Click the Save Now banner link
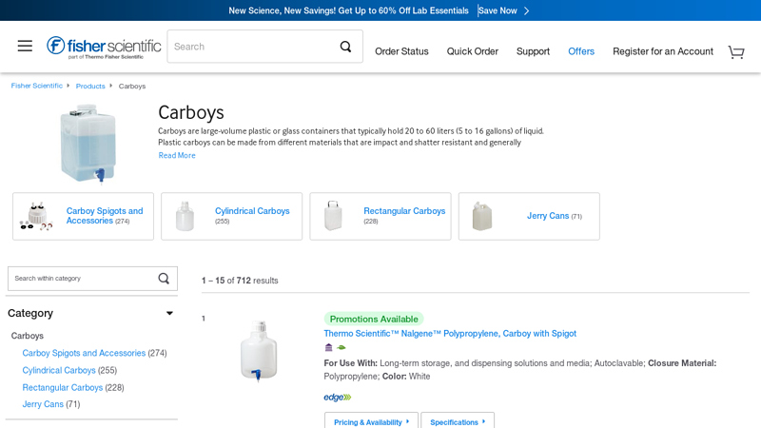 (x=498, y=10)
